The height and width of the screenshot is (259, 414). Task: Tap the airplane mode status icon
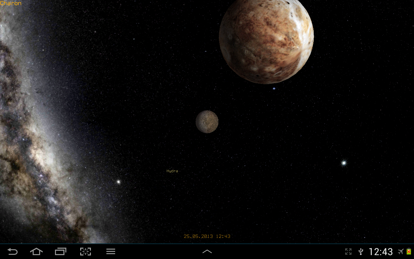(x=401, y=252)
